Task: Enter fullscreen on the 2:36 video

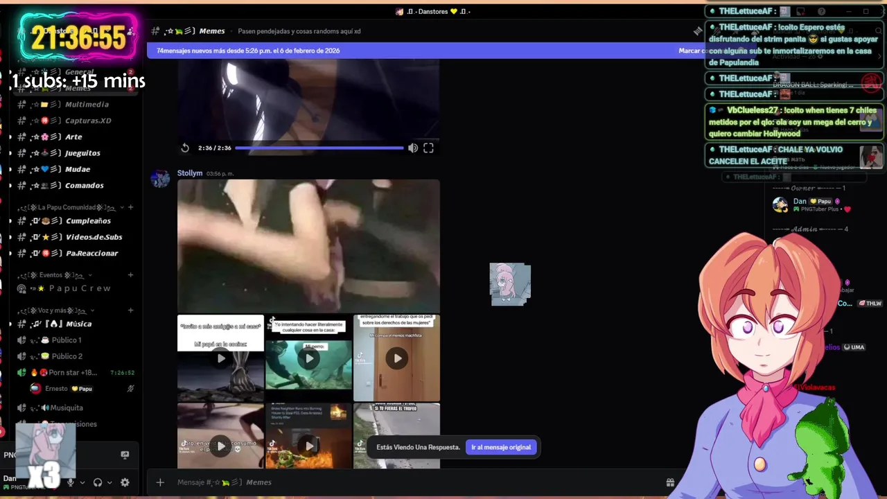Action: click(x=428, y=148)
